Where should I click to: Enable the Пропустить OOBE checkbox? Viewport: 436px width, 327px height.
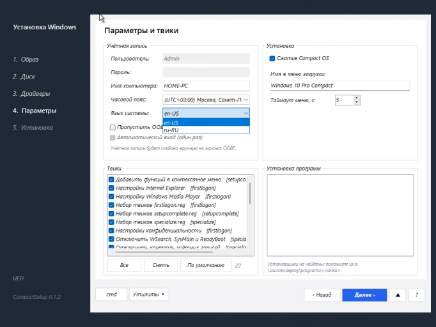point(113,127)
